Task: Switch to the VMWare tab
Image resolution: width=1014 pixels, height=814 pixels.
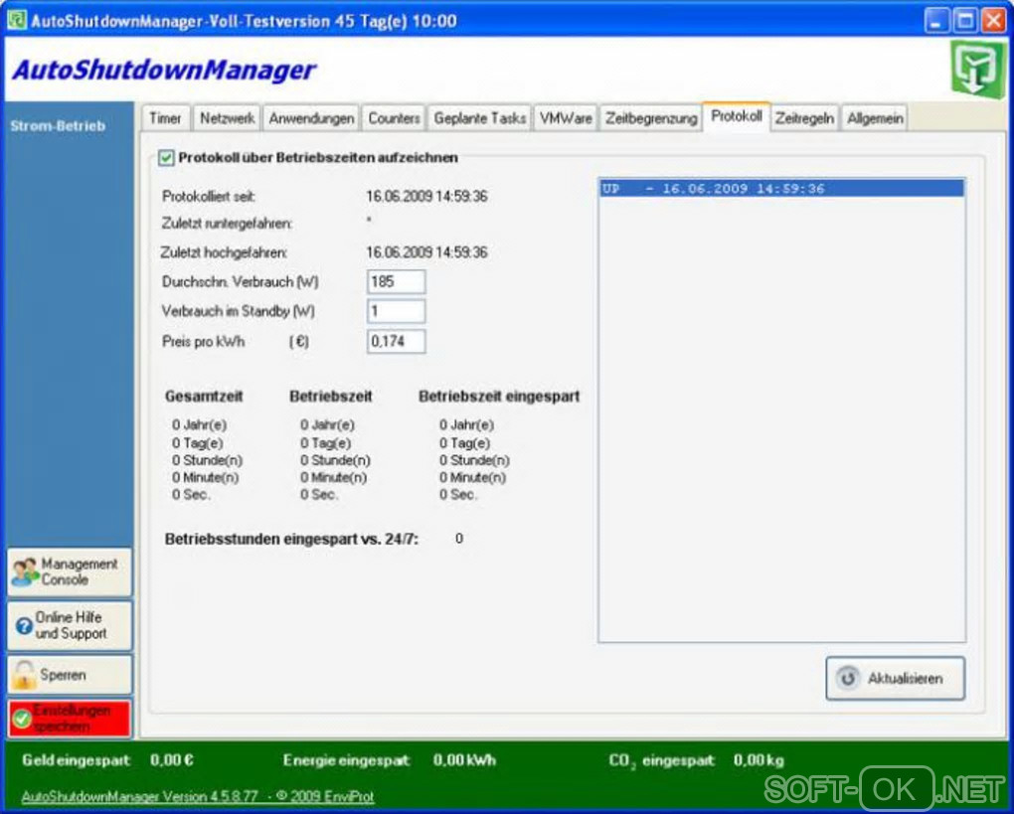Action: pos(566,118)
